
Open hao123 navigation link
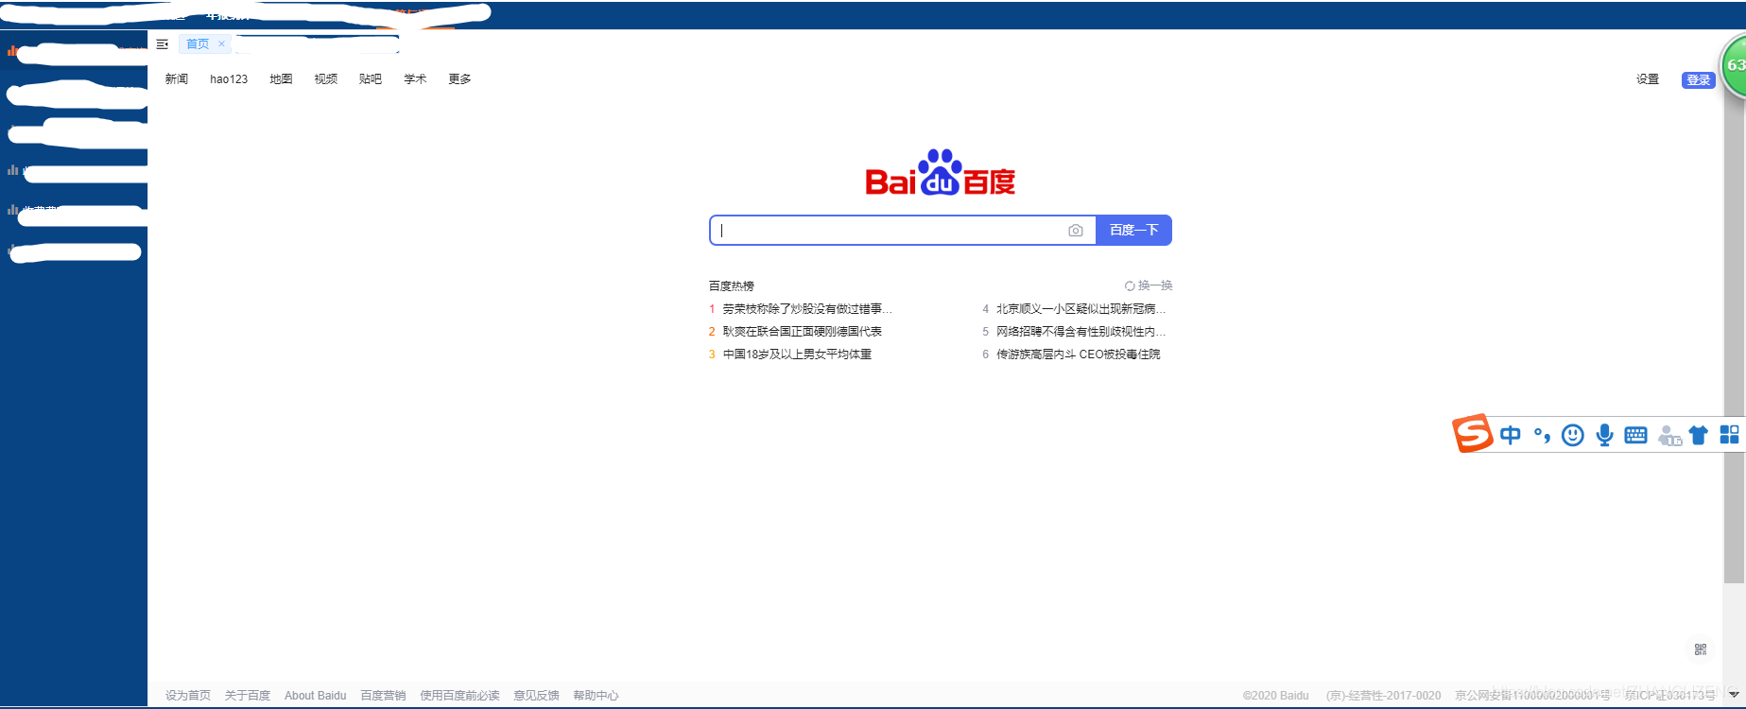pyautogui.click(x=229, y=79)
